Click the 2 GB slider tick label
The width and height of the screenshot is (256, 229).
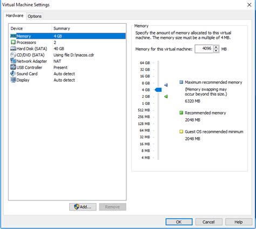click(146, 97)
